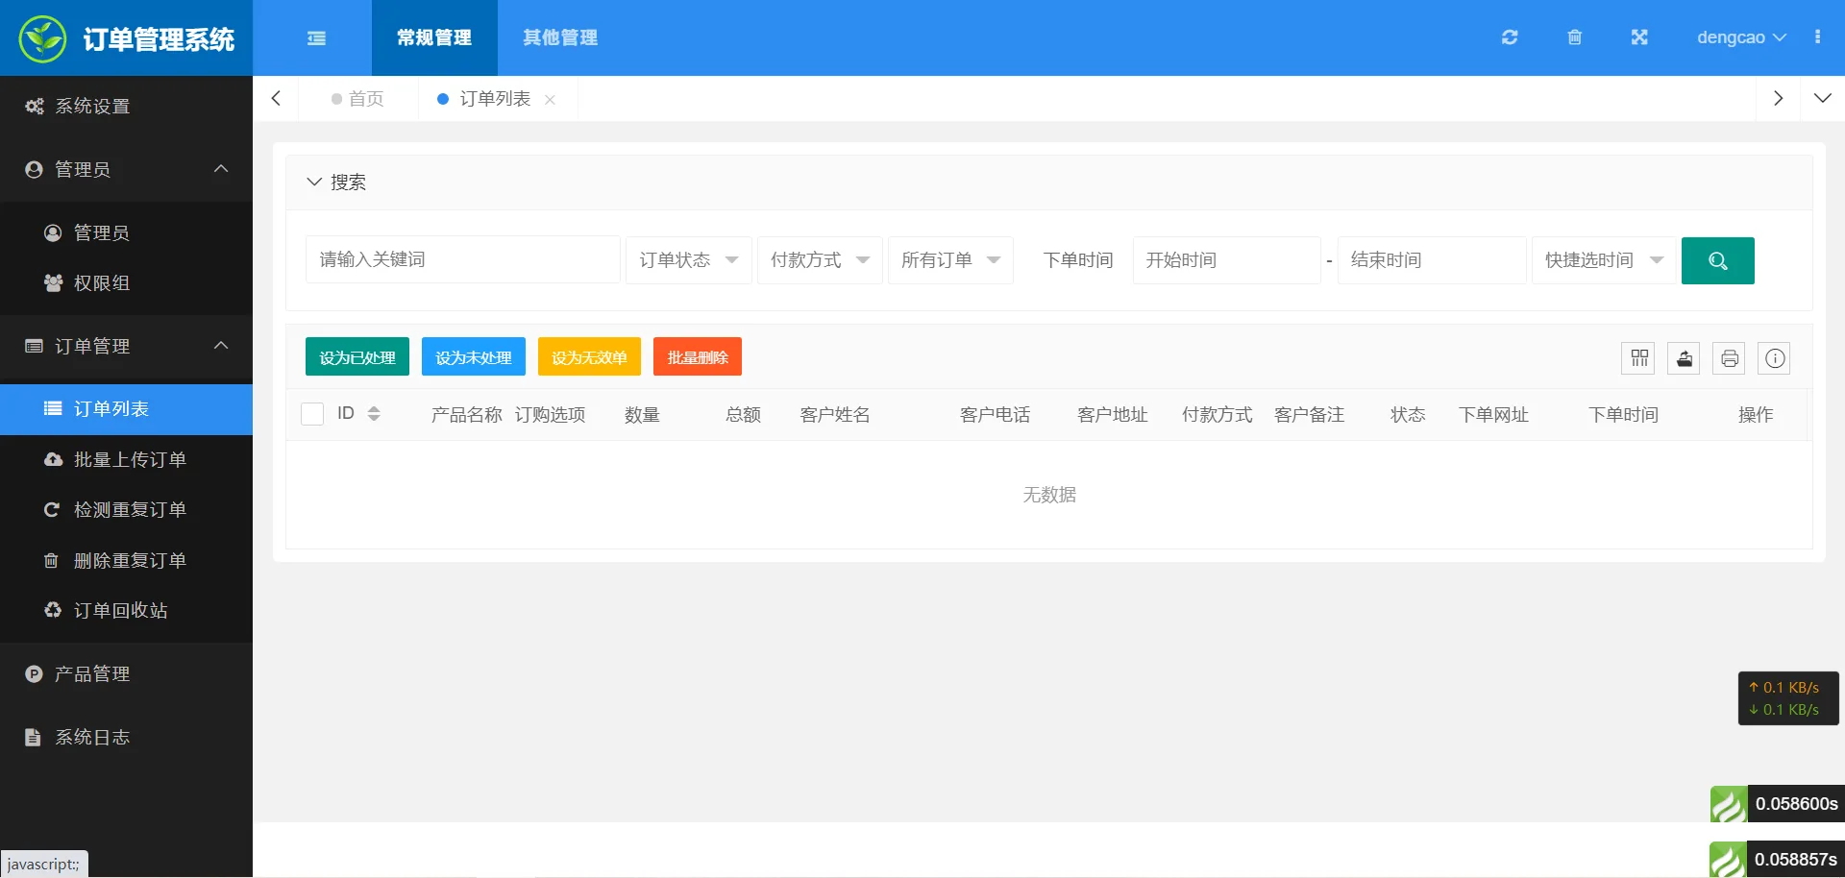1845x878 pixels.
Task: Open the 订单状态 dropdown
Action: tap(688, 260)
